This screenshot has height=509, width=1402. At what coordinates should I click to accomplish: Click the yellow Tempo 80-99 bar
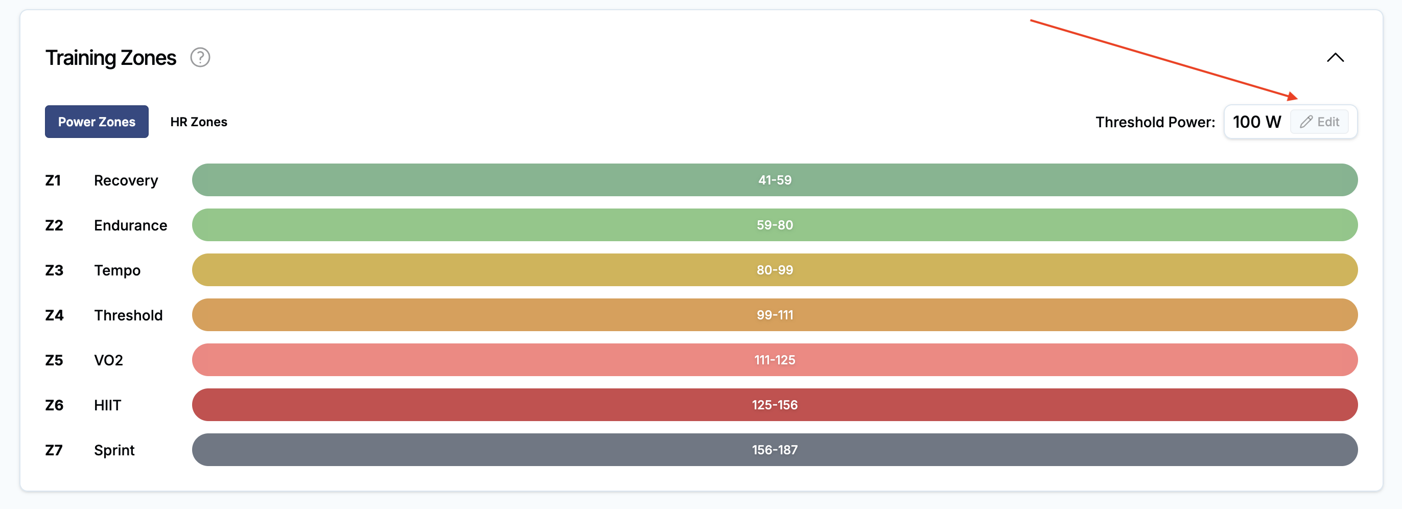pyautogui.click(x=775, y=270)
